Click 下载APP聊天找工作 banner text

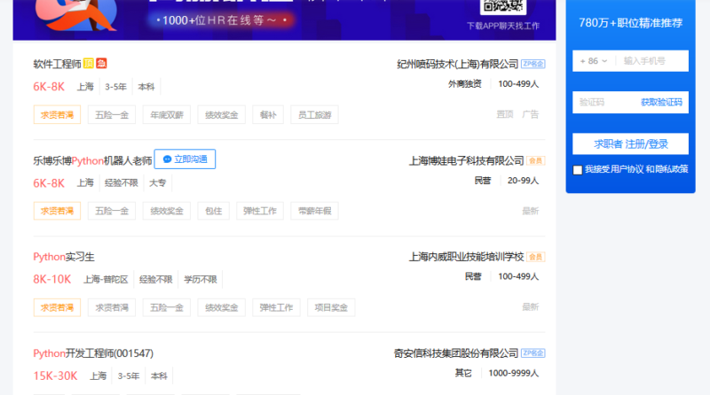(503, 27)
